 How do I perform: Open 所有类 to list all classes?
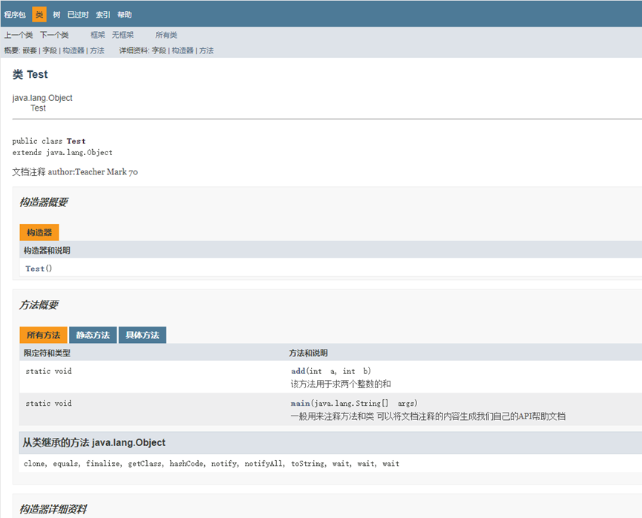click(x=166, y=34)
